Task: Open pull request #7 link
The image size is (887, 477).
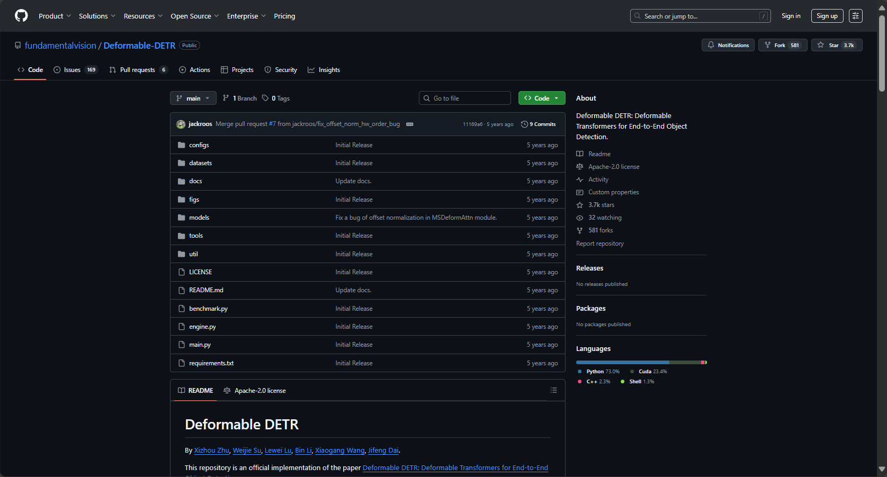Action: pyautogui.click(x=272, y=124)
